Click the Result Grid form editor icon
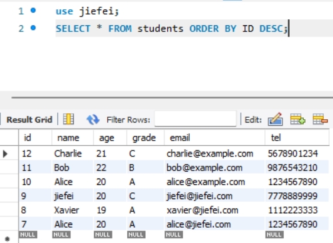333x243 pixels. 69,119
